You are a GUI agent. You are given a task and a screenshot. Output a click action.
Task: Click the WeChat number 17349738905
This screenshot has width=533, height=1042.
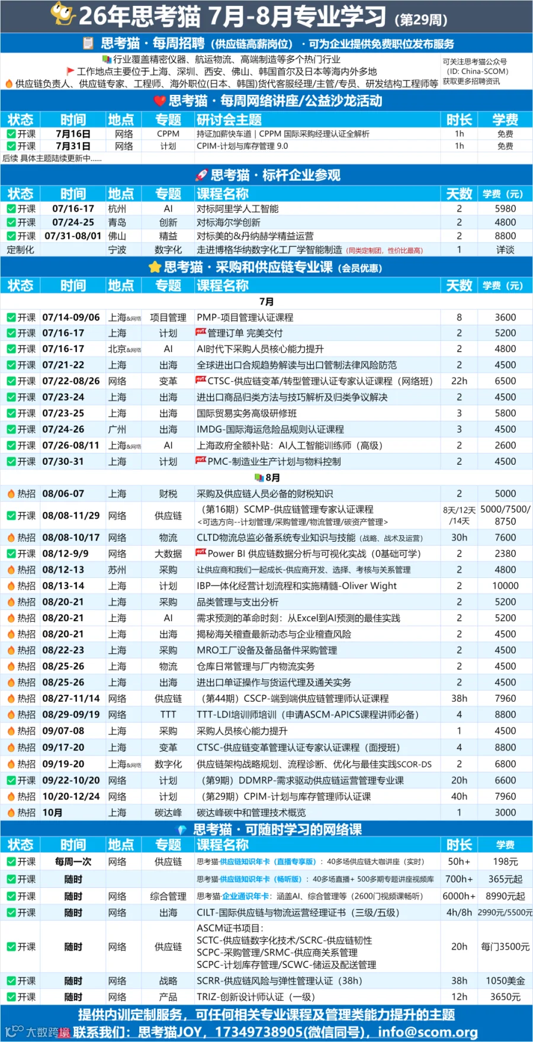tap(259, 1032)
